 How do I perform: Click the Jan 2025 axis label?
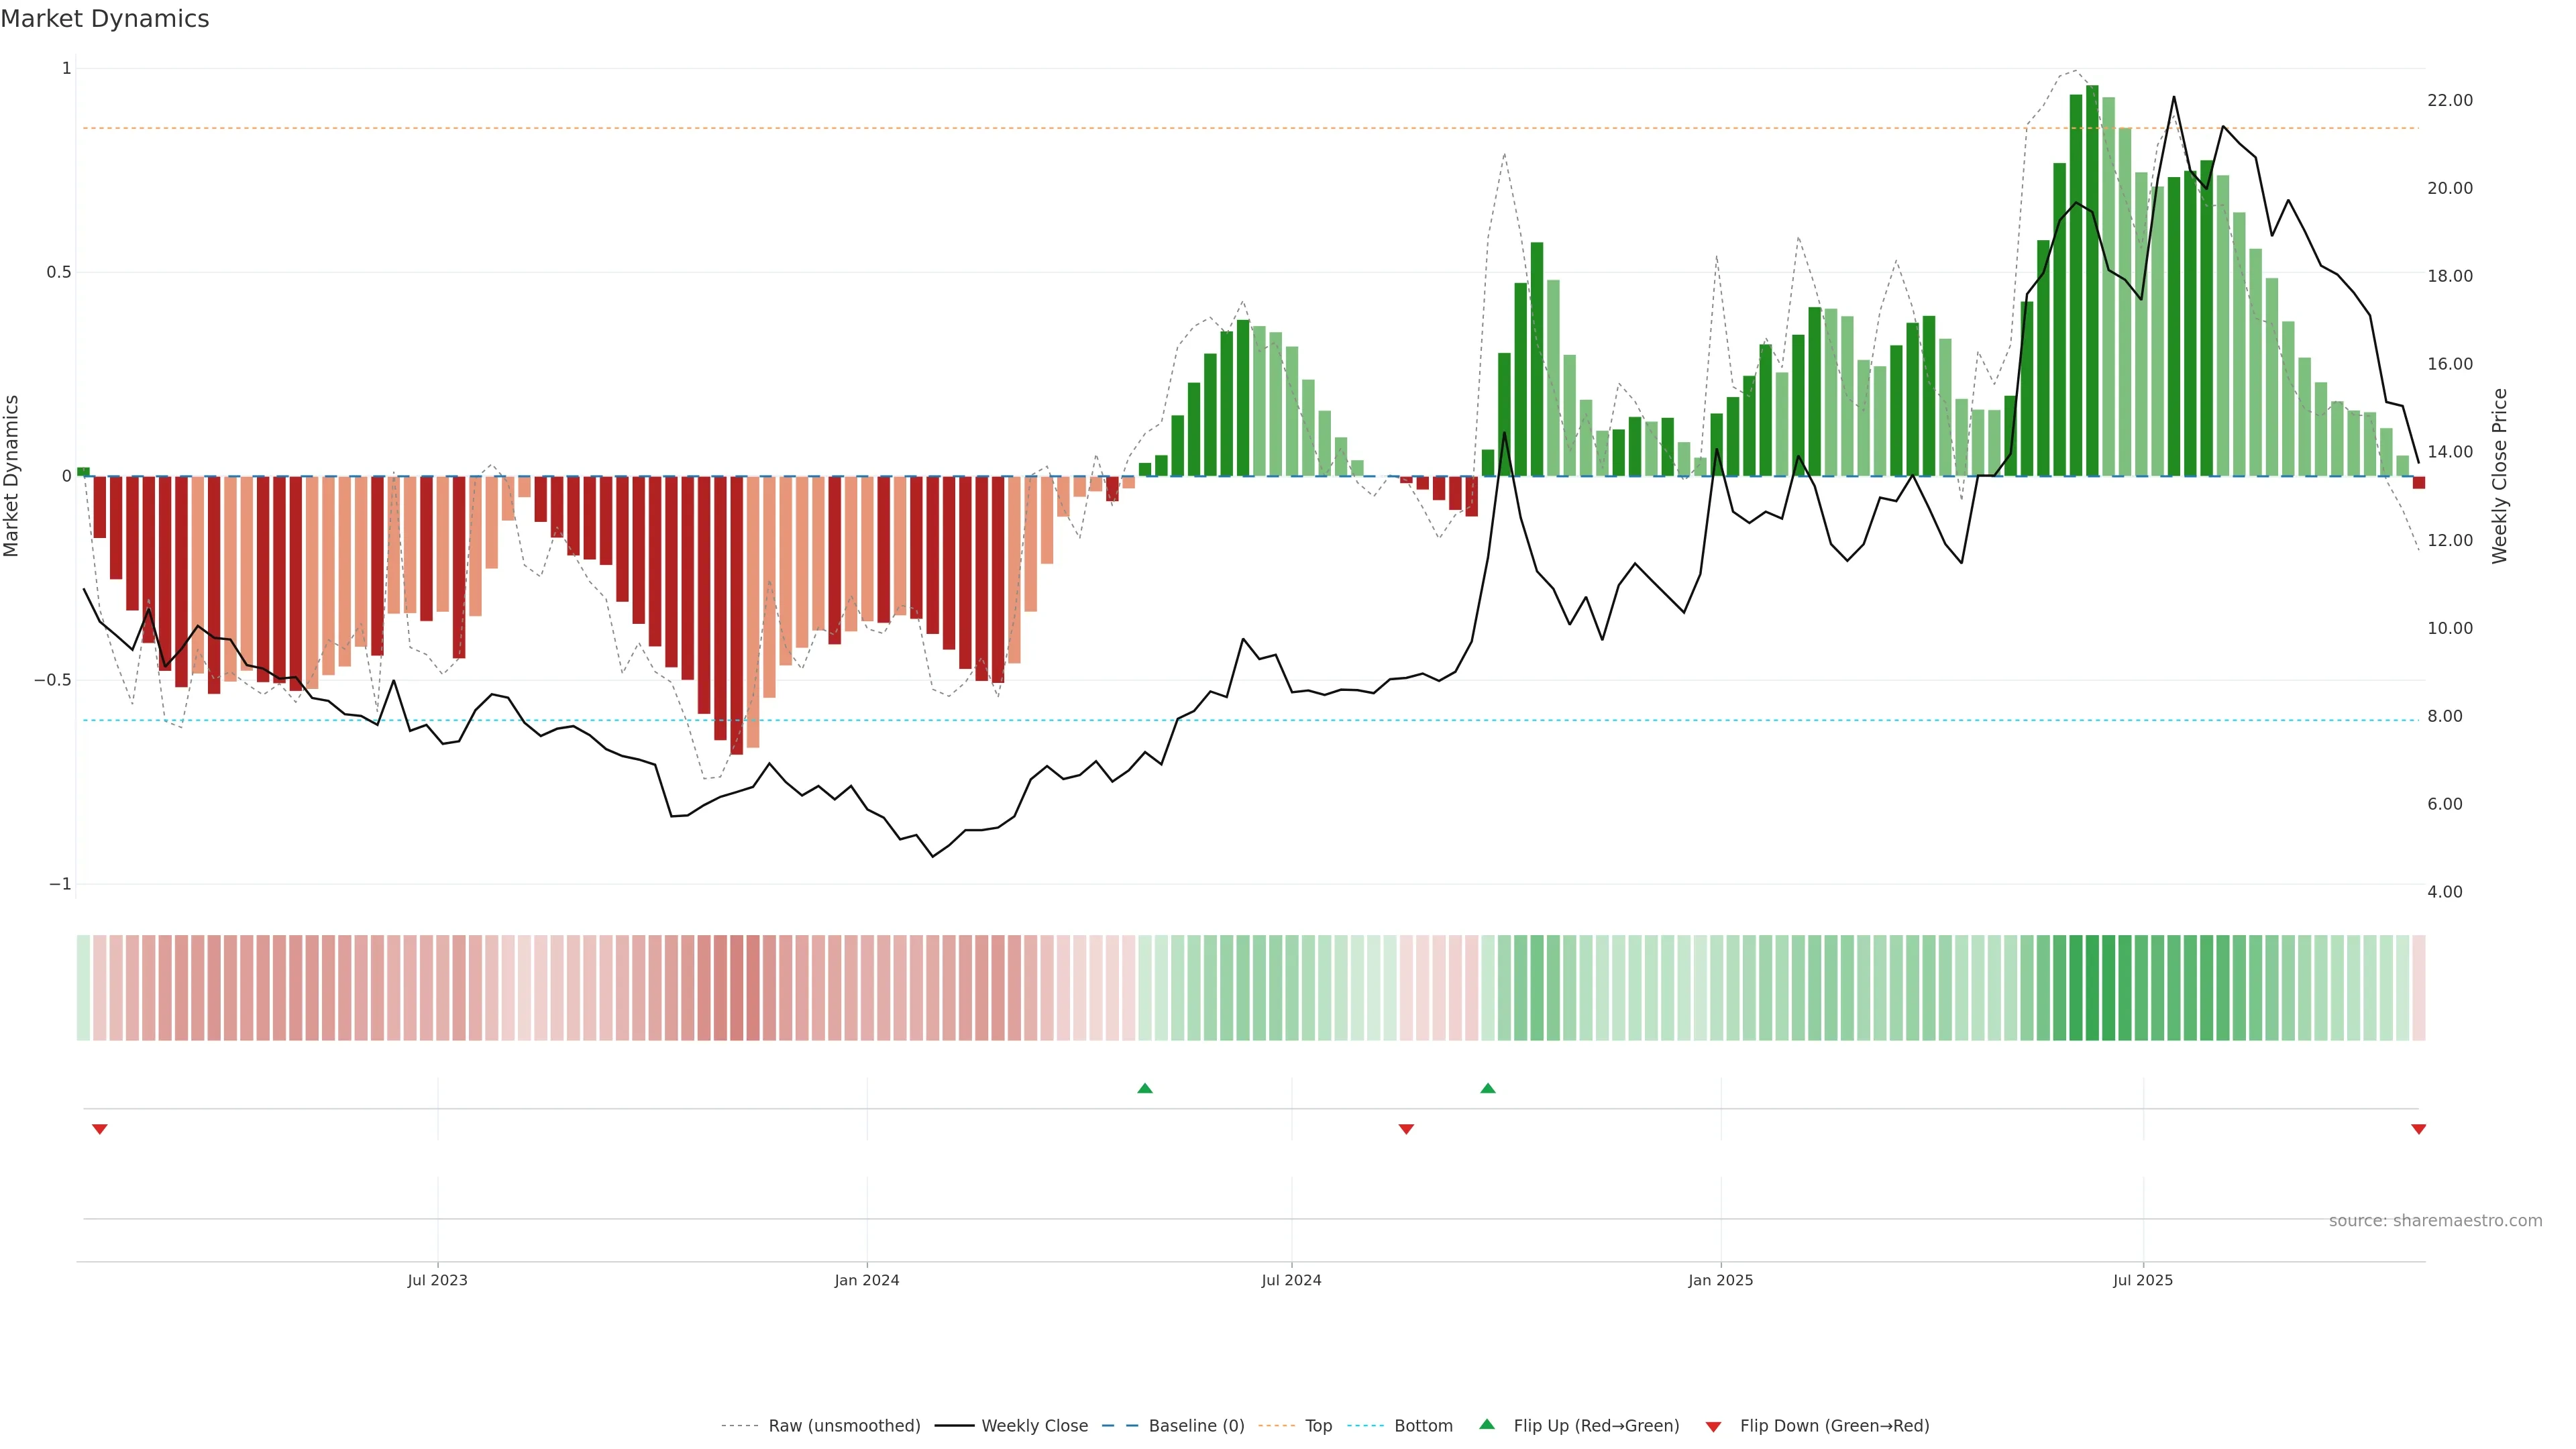(1720, 1280)
